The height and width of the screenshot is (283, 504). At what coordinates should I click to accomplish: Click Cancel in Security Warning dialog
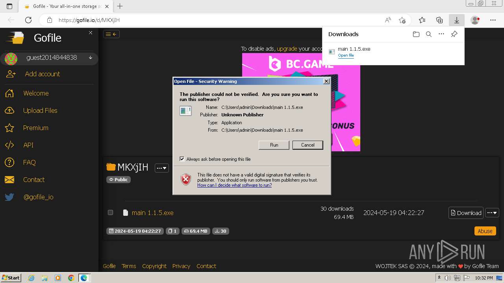308,145
